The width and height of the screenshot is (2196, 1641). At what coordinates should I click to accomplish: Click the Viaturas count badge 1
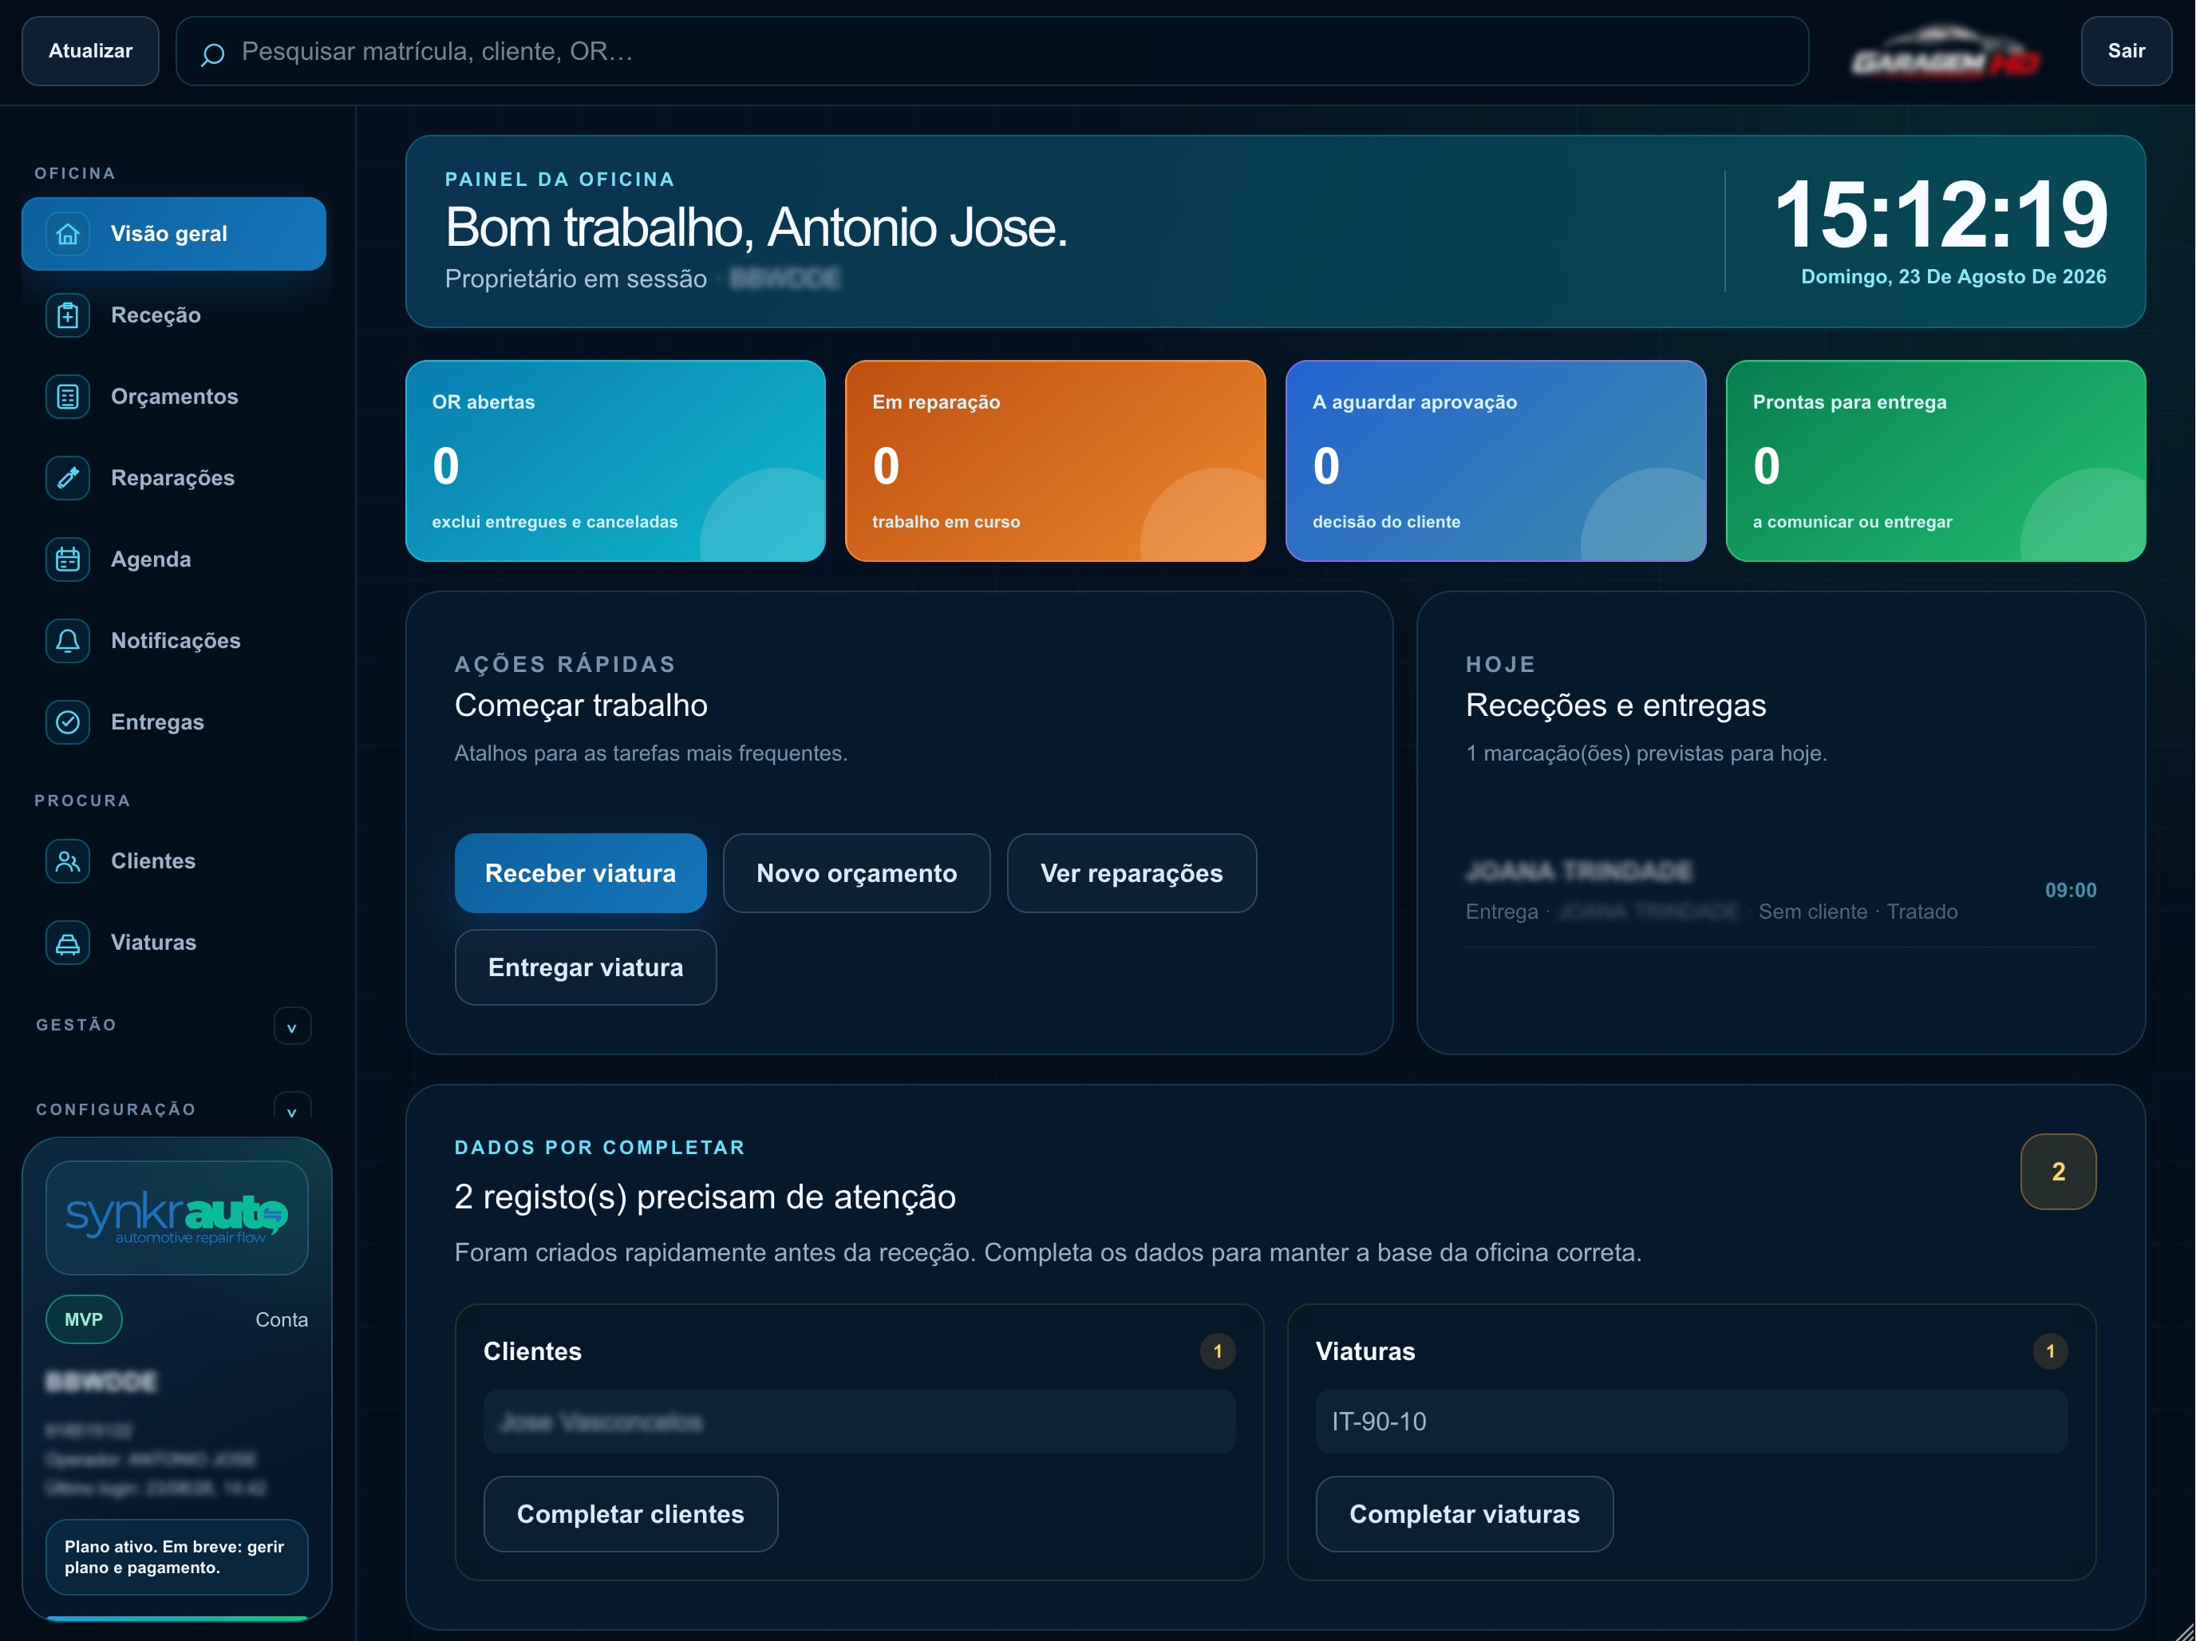(2049, 1351)
